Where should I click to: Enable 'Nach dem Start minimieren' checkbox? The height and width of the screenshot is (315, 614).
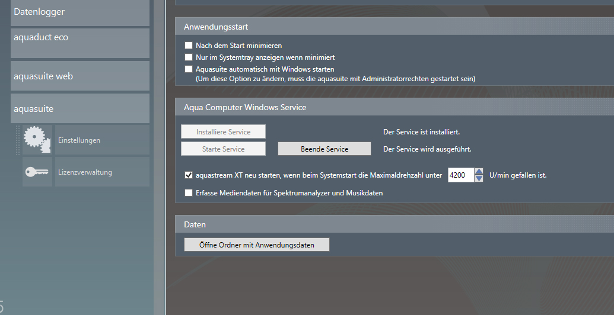click(189, 46)
